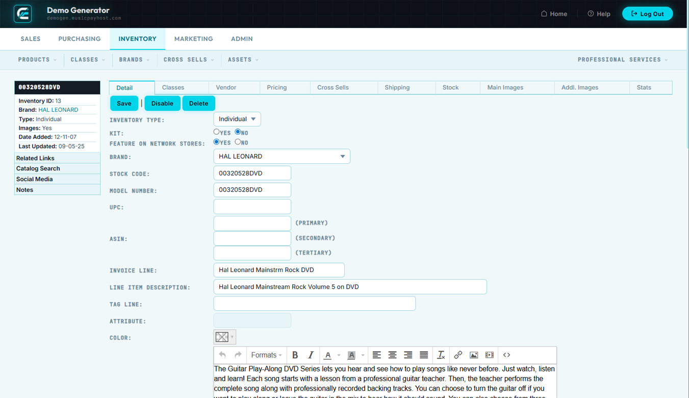
Task: Go to the Purchasing section
Action: coord(80,39)
